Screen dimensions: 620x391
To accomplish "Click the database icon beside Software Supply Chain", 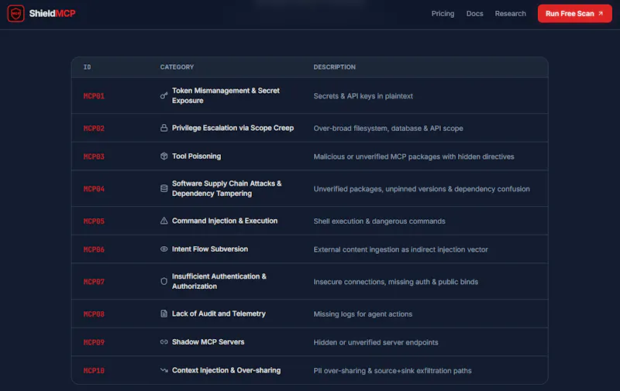I will [164, 188].
